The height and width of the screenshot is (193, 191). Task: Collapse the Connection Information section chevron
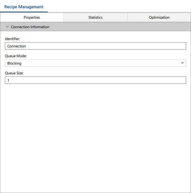(x=7, y=27)
